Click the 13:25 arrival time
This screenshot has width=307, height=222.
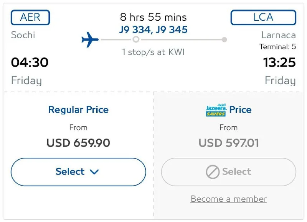point(279,62)
